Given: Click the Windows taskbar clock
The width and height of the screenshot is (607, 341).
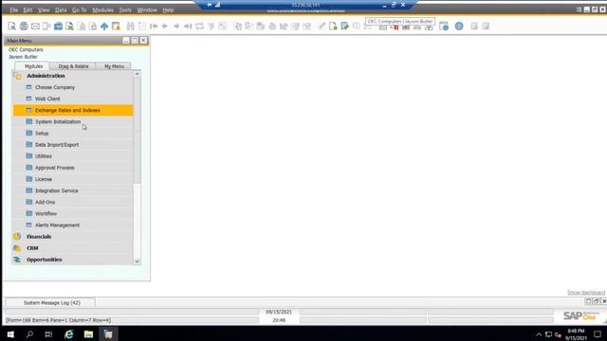Looking at the screenshot, I should pos(576,334).
